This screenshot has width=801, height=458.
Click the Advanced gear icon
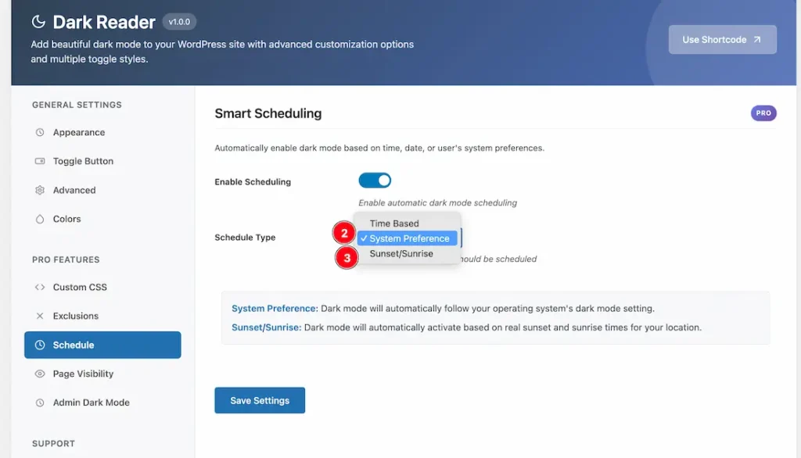coord(40,190)
